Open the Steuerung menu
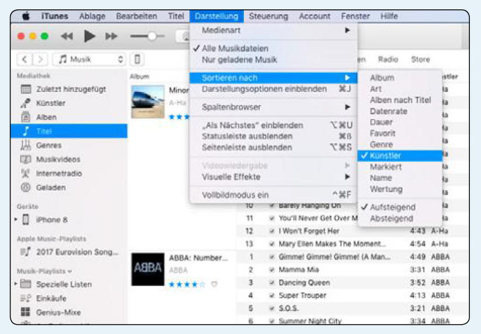 coord(269,16)
